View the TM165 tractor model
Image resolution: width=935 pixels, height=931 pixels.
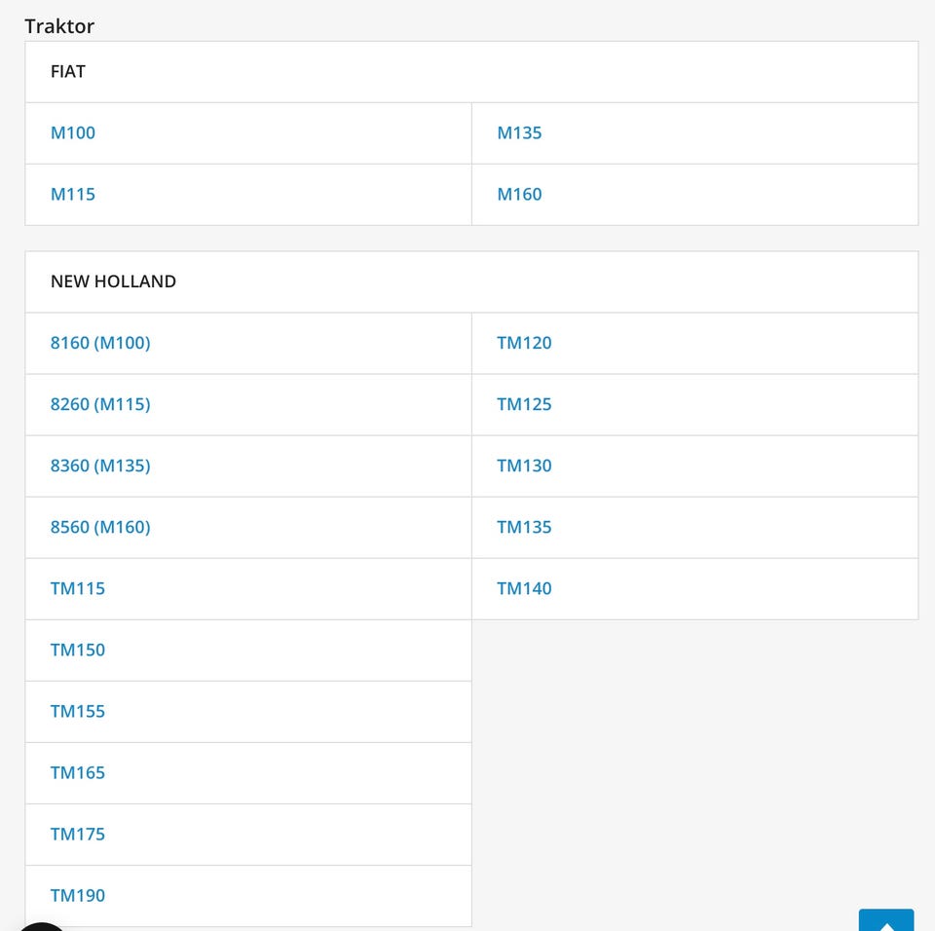(x=78, y=772)
